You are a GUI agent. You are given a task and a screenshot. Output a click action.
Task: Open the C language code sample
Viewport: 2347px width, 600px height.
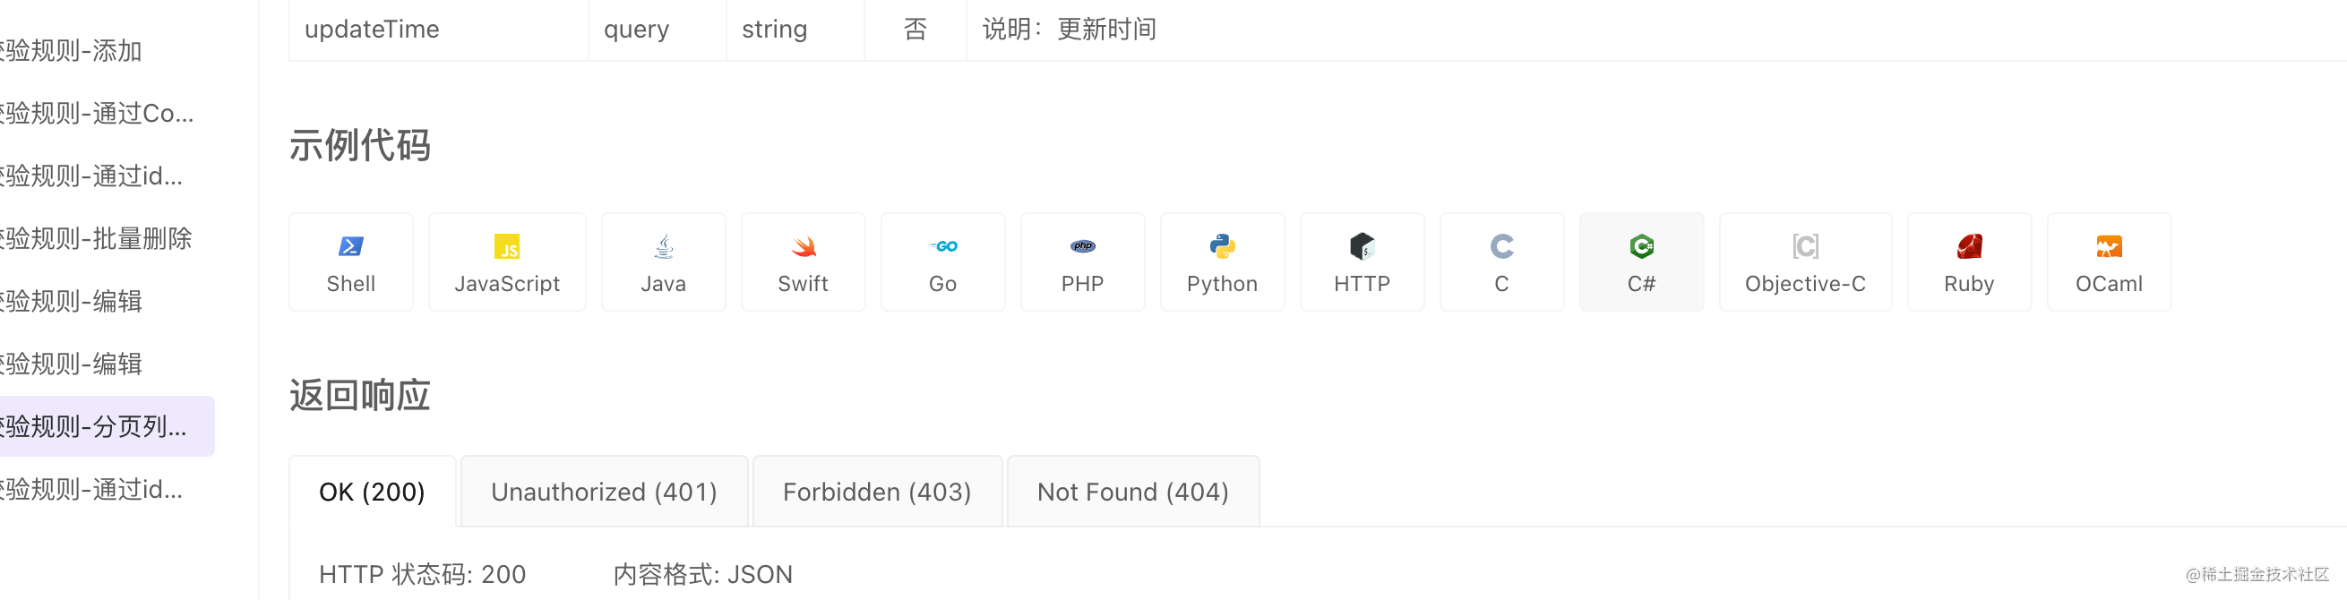point(1501,247)
